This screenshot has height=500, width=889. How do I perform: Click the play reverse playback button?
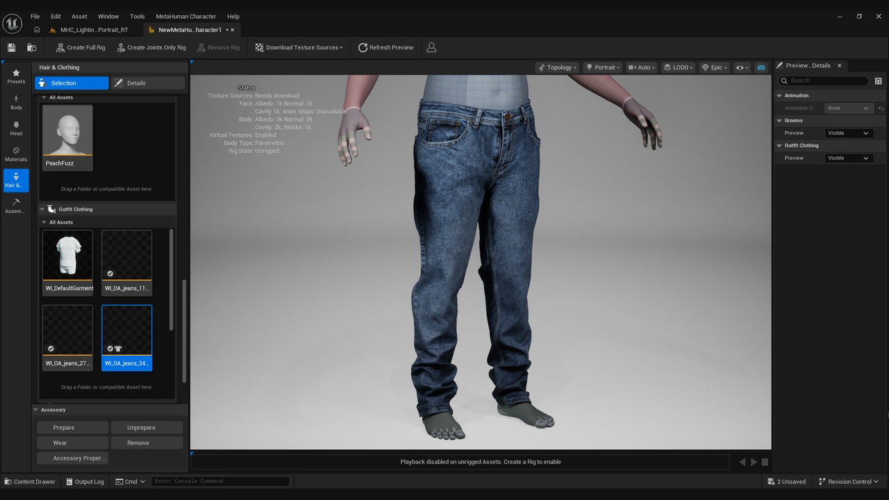tap(742, 462)
